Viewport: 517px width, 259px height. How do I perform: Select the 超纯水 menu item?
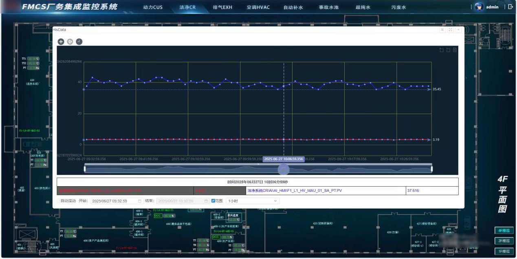pos(363,7)
